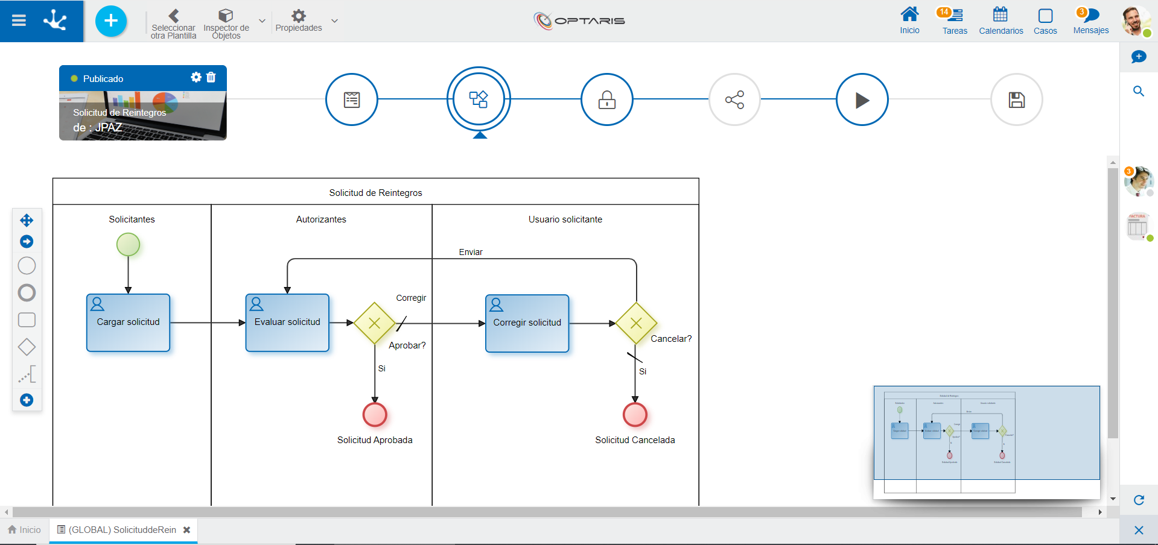Open new chat bubble icon in sidebar
The image size is (1158, 545).
point(1139,57)
